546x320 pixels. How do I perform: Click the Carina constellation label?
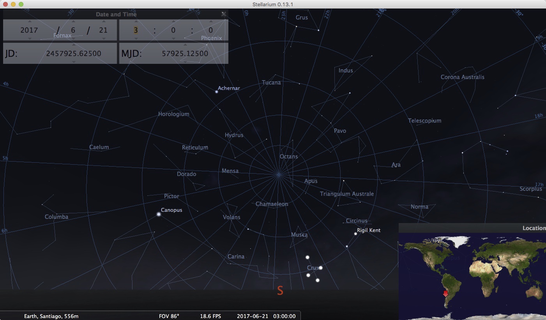point(236,257)
